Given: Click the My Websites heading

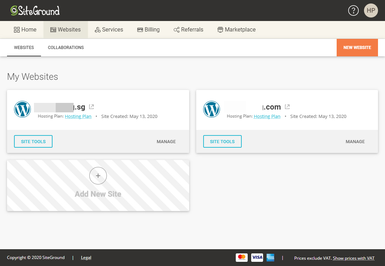Looking at the screenshot, I should coord(33,77).
